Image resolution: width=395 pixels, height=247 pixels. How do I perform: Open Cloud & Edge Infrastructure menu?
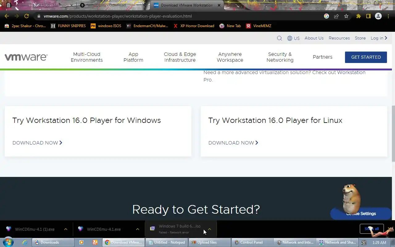[x=180, y=57]
